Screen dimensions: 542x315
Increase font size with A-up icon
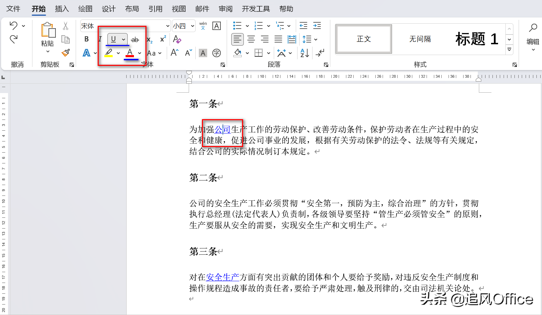coord(175,53)
